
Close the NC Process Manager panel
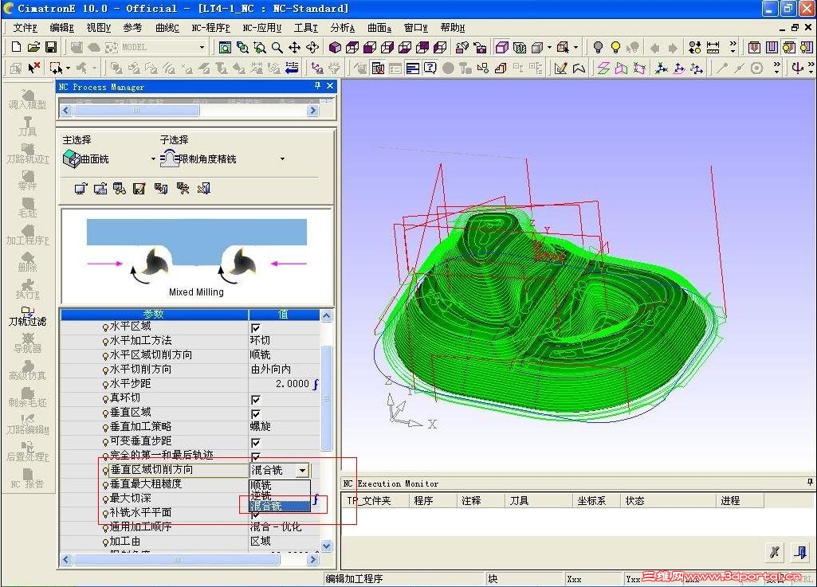click(x=330, y=86)
